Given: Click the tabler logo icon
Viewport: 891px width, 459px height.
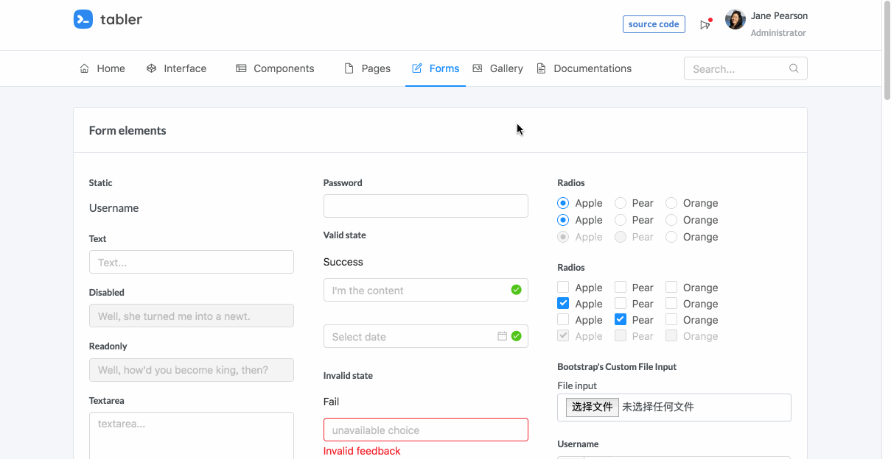Looking at the screenshot, I should tap(83, 19).
